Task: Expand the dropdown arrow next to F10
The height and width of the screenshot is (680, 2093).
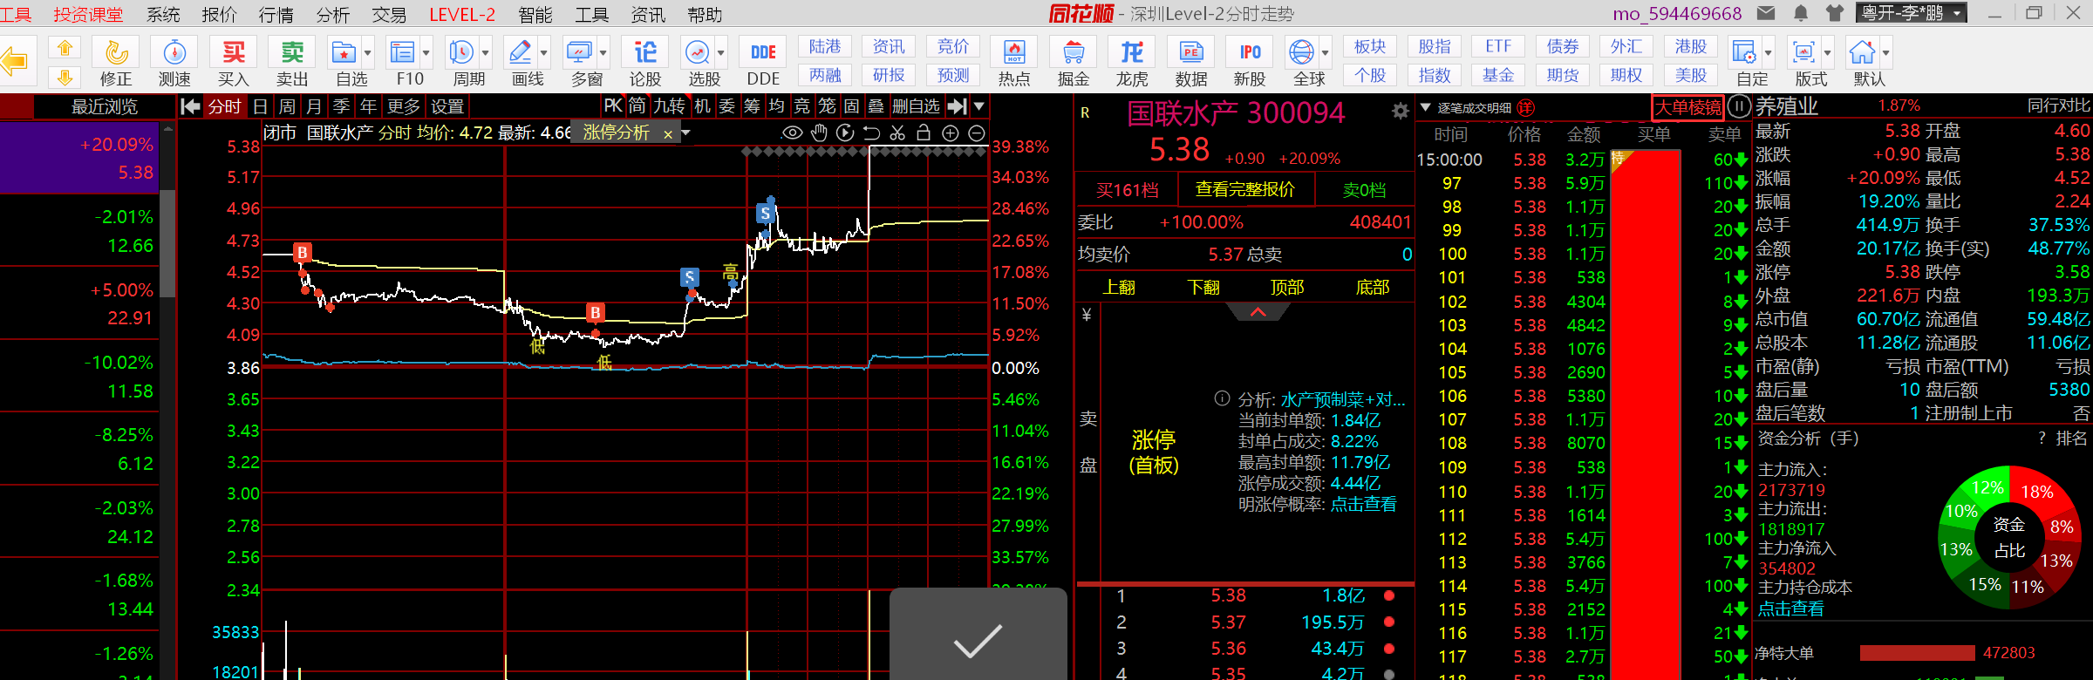Action: (x=426, y=53)
